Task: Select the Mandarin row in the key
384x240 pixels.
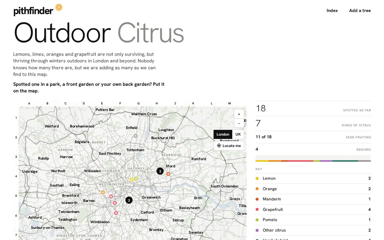Action: tap(313, 199)
